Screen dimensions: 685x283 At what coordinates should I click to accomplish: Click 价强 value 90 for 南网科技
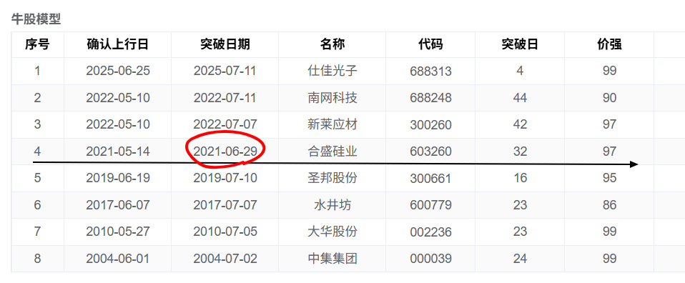pyautogui.click(x=609, y=98)
